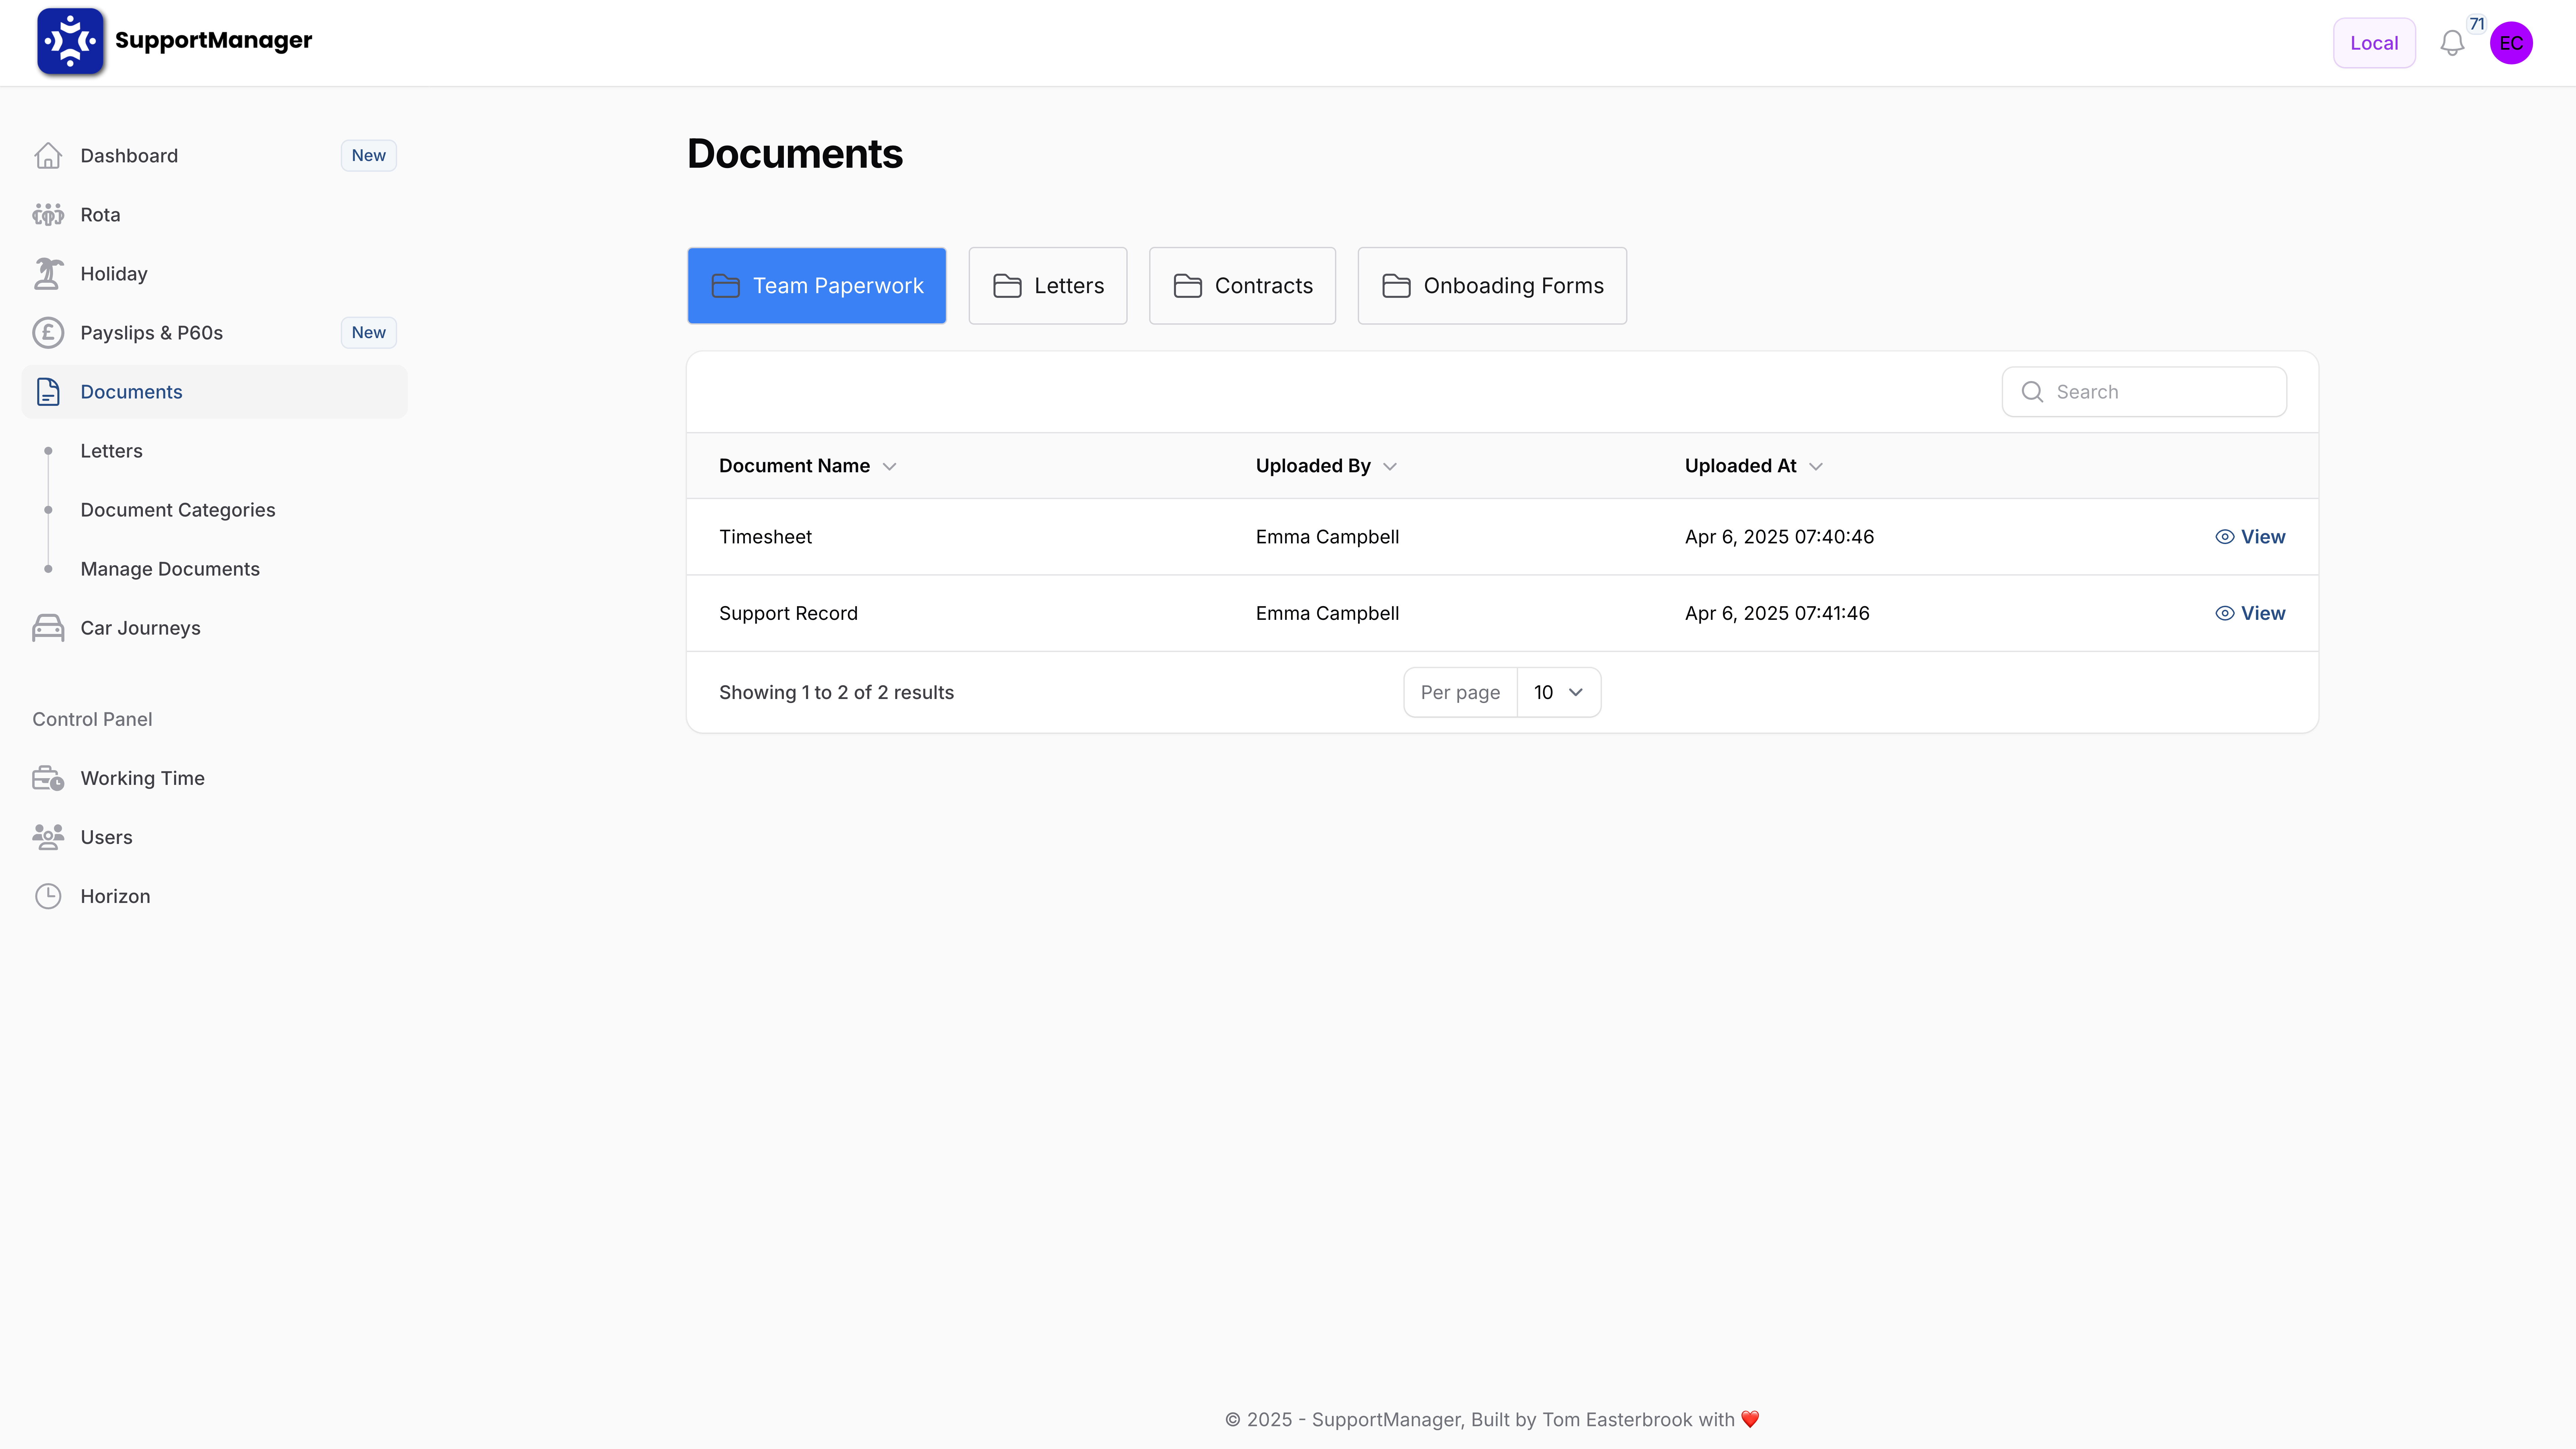This screenshot has width=2576, height=1449.
Task: Click the Working Time briefcase icon
Action: pyautogui.click(x=48, y=778)
